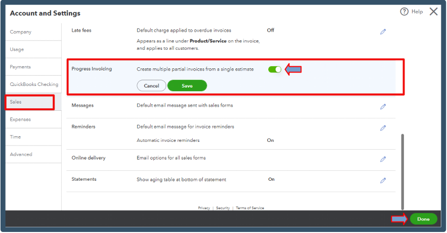Image resolution: width=447 pixels, height=233 pixels.
Task: Click the Automatic invoice reminders 'On' value
Action: pyautogui.click(x=270, y=140)
